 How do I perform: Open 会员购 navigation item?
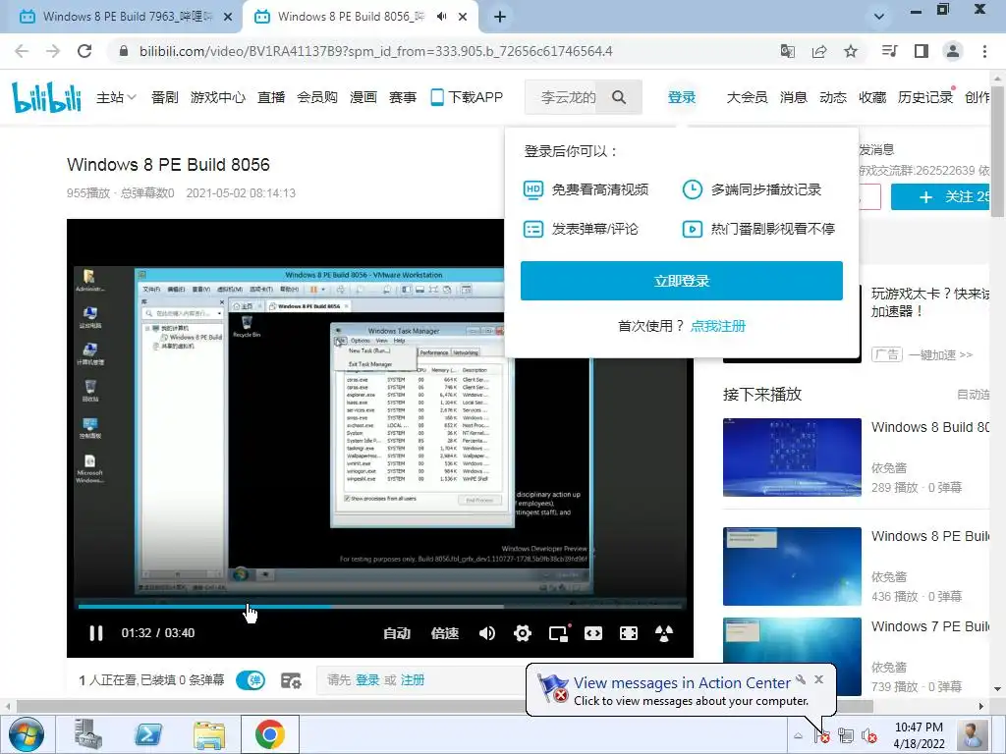[x=317, y=97]
